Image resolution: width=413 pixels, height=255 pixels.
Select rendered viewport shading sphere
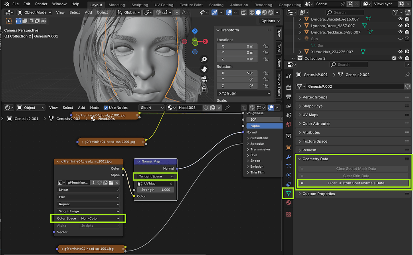tap(271, 12)
